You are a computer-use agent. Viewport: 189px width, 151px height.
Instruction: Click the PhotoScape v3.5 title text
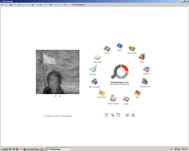coord(120,82)
